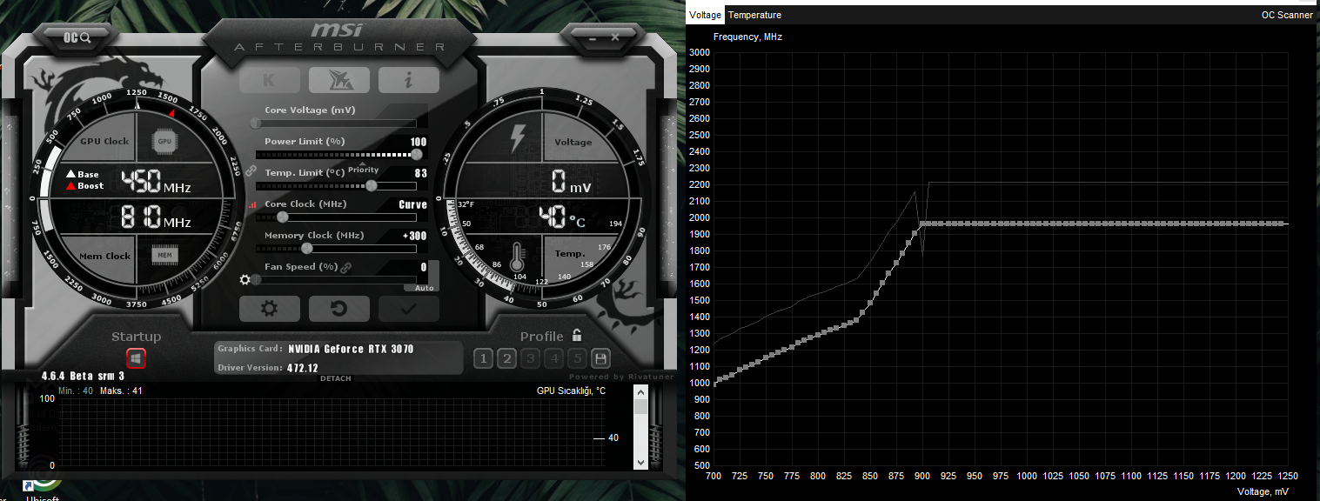Image resolution: width=1320 pixels, height=501 pixels.
Task: Click the thermometer temperature icon
Action: pos(519,256)
